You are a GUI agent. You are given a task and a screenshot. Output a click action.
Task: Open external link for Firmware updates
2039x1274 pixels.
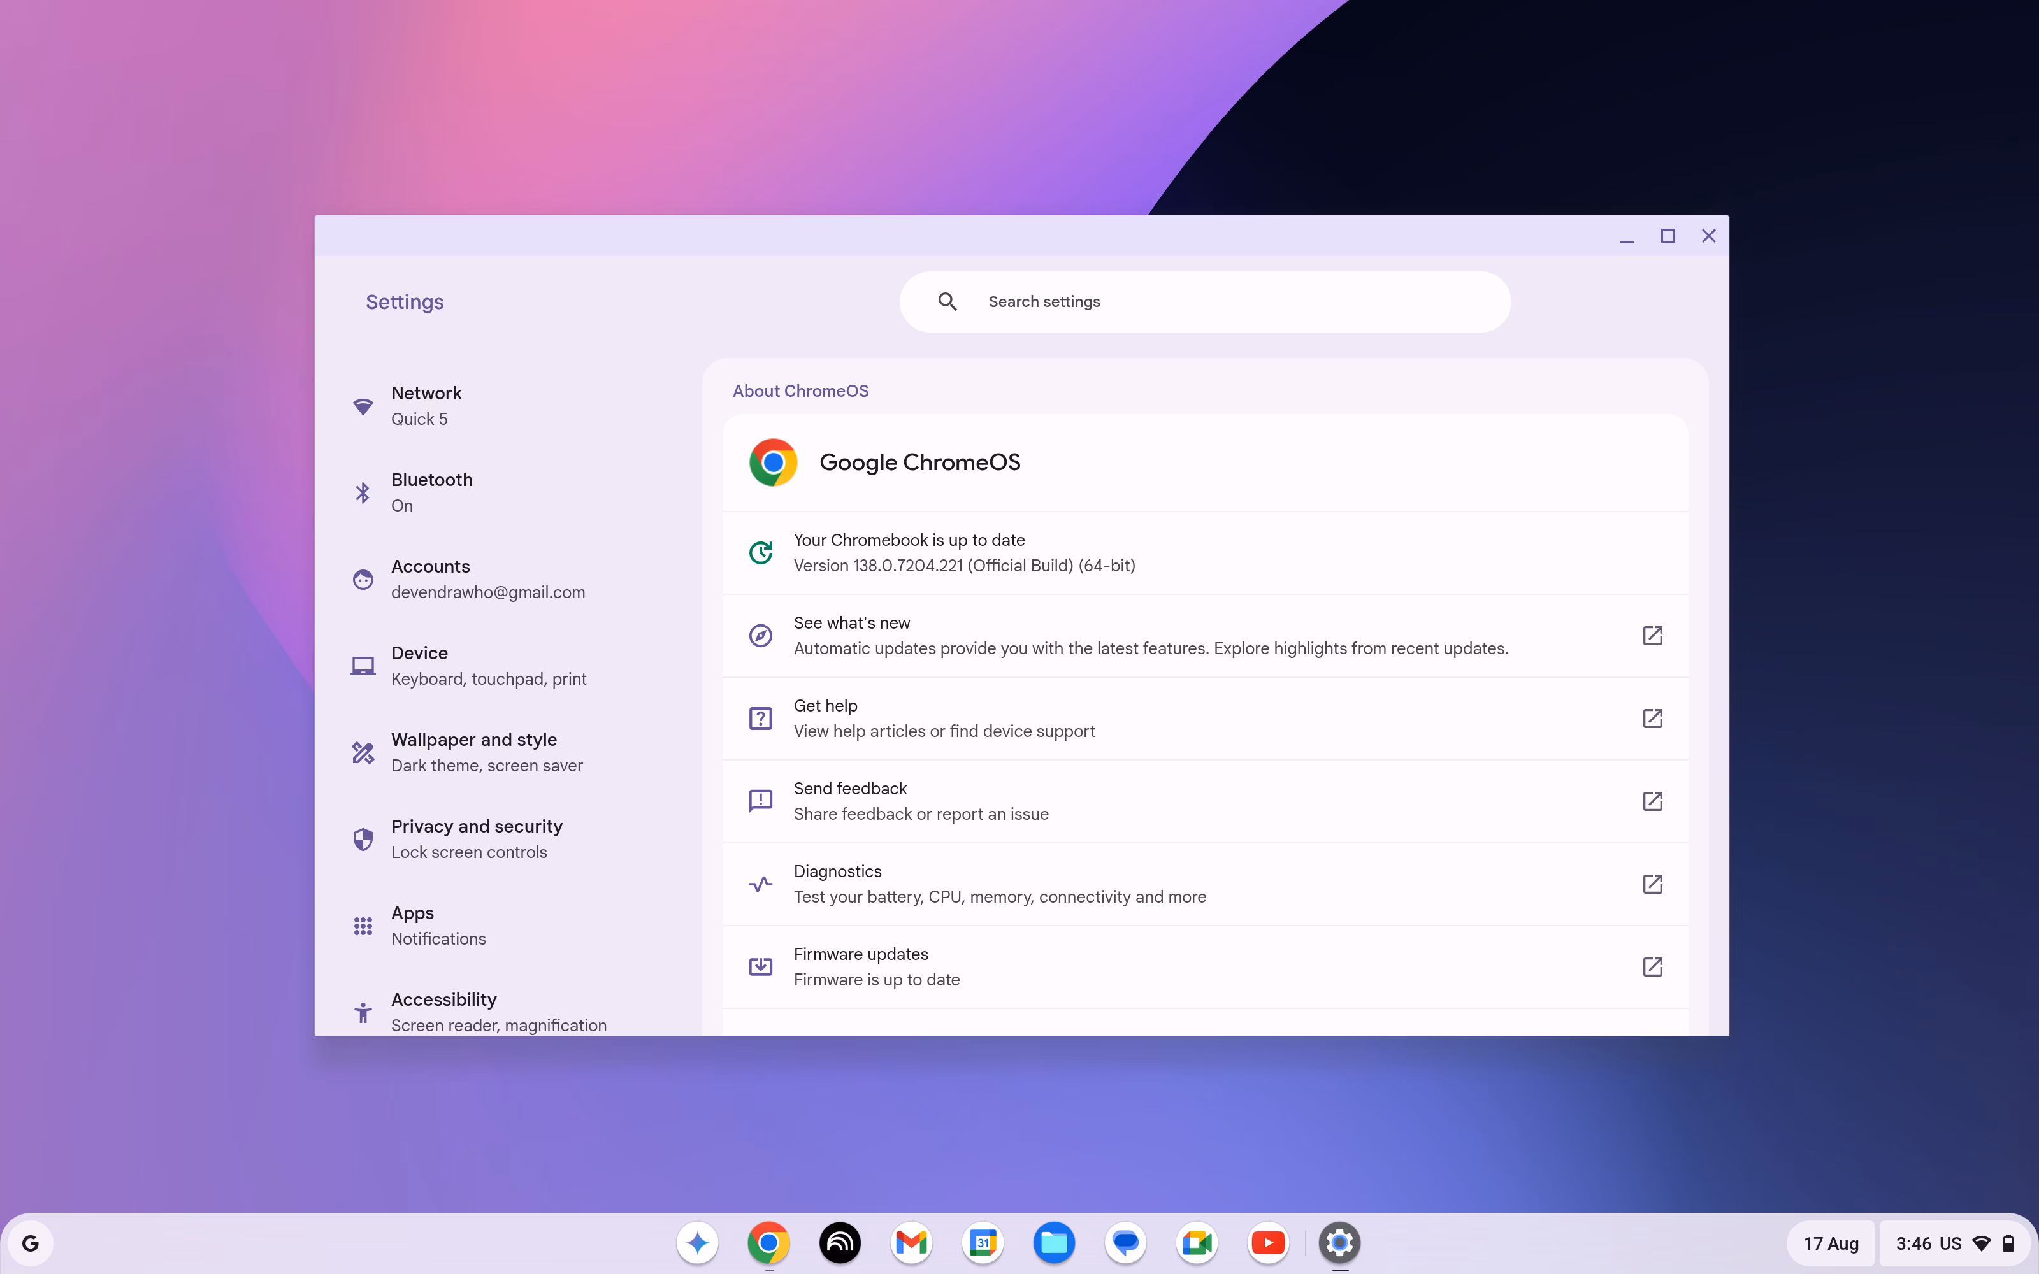(x=1652, y=966)
